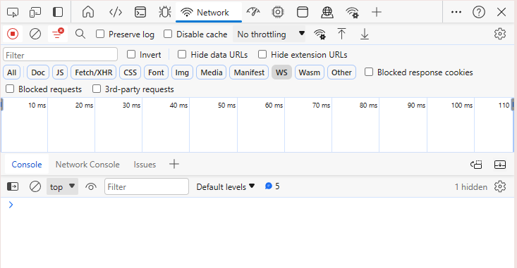The width and height of the screenshot is (517, 268).
Task: Open the No throttling dropdown
Action: click(269, 34)
